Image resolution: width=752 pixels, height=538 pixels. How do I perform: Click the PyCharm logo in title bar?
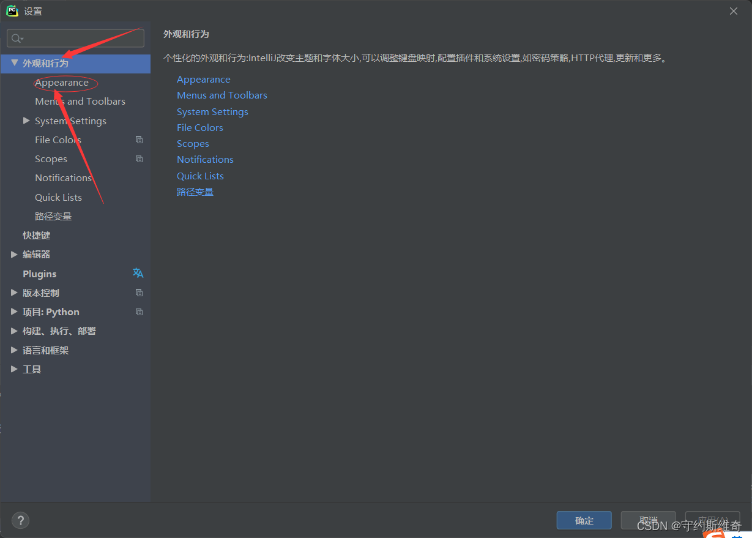(x=12, y=10)
